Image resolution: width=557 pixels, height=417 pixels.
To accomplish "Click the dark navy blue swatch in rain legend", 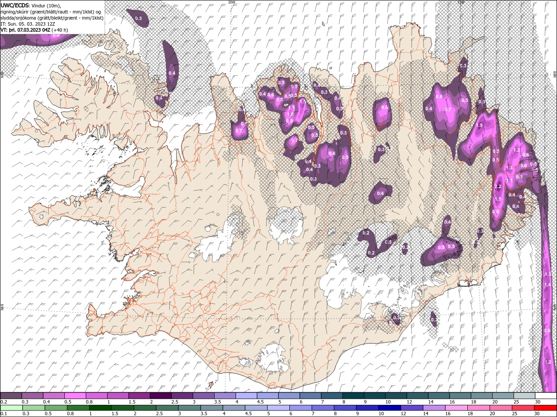I will point(389,408).
